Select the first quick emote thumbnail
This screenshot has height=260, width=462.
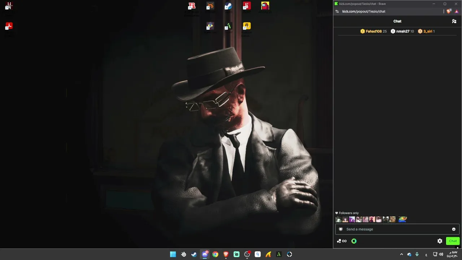338,219
